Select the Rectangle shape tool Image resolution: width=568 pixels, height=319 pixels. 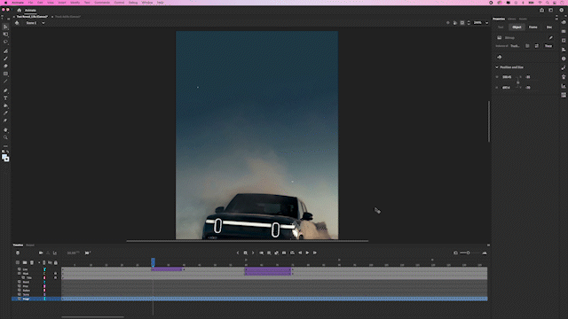[x=5, y=74]
